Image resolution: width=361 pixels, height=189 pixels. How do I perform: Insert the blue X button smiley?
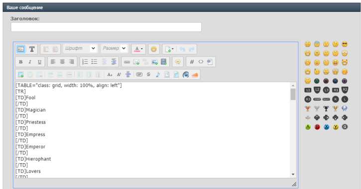pyautogui.click(x=326, y=127)
